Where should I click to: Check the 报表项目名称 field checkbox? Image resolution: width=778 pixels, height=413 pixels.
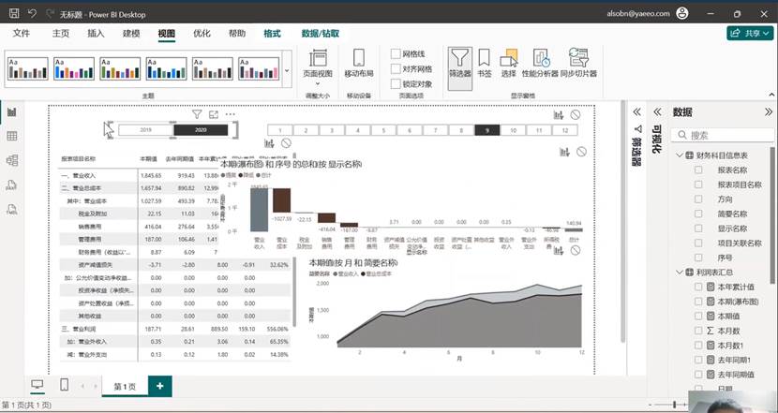(x=698, y=184)
